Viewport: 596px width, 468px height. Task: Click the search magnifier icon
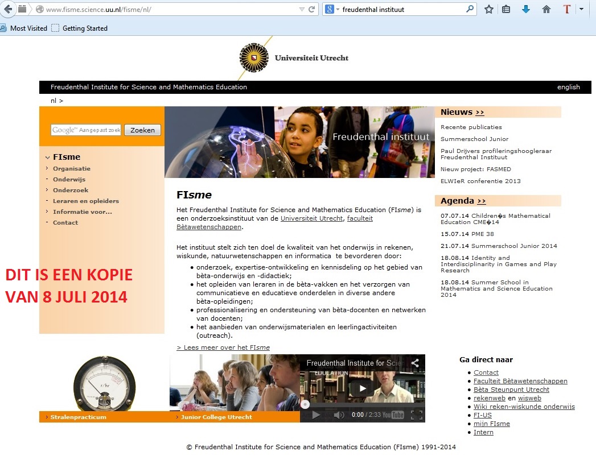pyautogui.click(x=470, y=9)
